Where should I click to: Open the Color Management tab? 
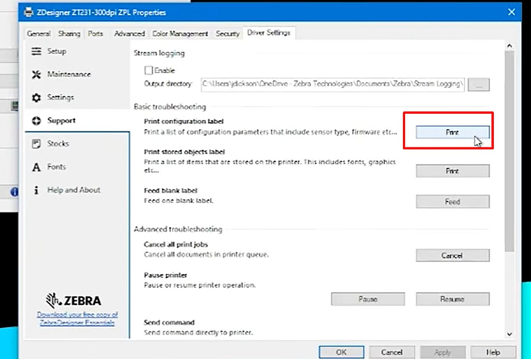[x=180, y=33]
